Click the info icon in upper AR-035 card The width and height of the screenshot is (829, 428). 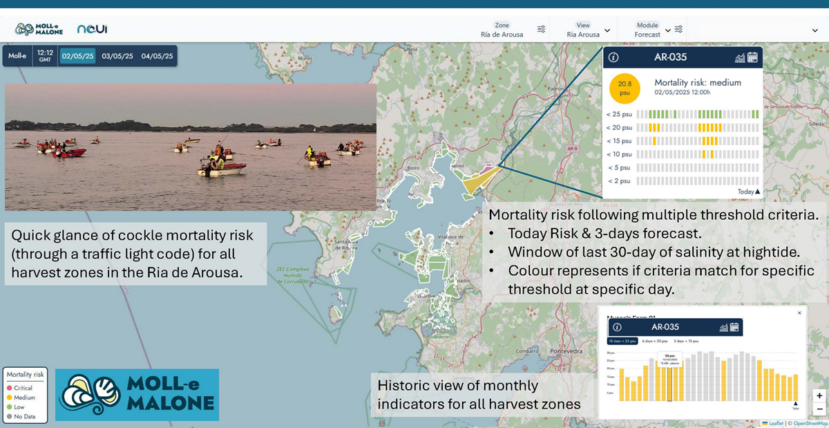tap(613, 57)
